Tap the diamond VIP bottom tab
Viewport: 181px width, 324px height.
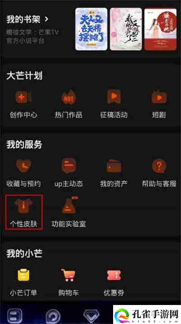91,315
